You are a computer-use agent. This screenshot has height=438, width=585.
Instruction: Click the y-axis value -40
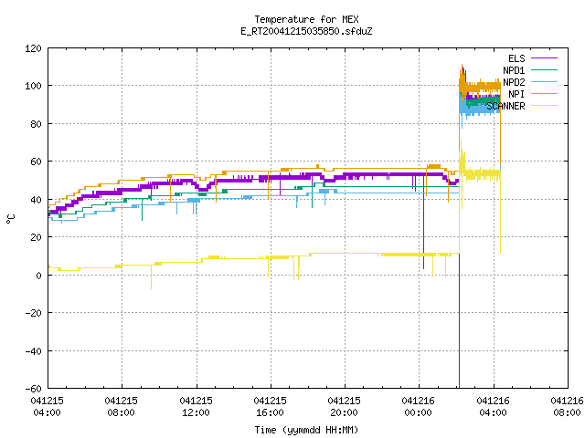point(33,350)
